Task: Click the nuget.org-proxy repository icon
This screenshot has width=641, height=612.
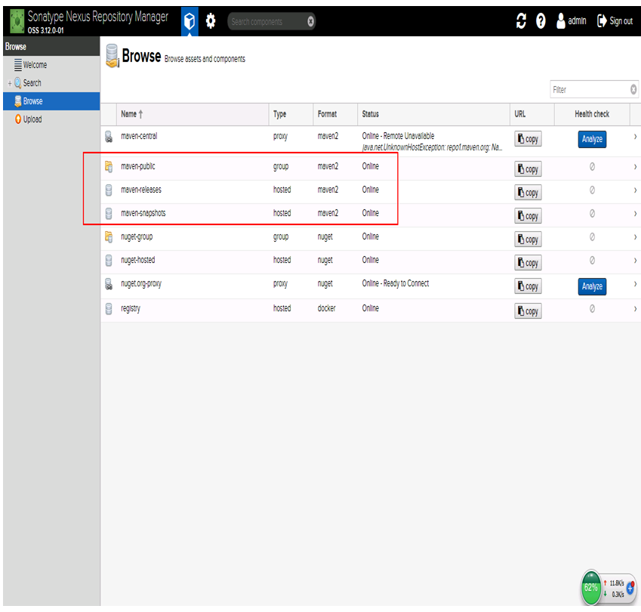Action: [x=109, y=284]
